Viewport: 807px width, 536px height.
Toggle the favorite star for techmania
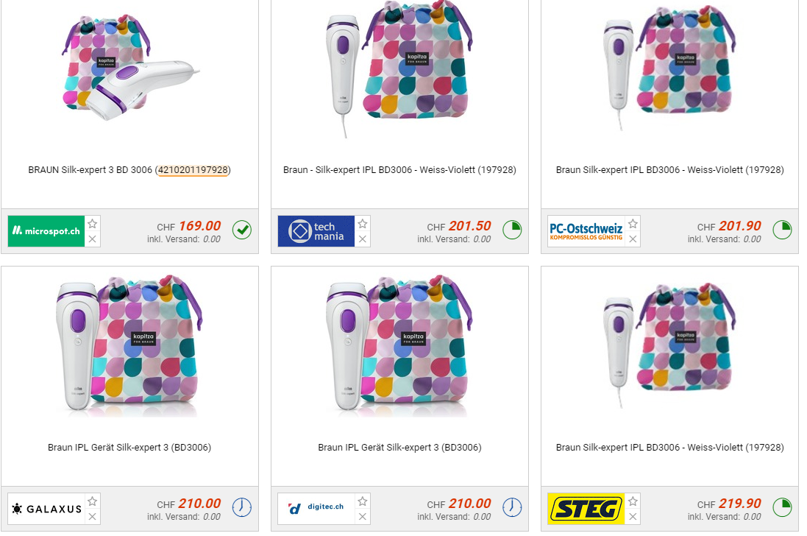point(363,224)
